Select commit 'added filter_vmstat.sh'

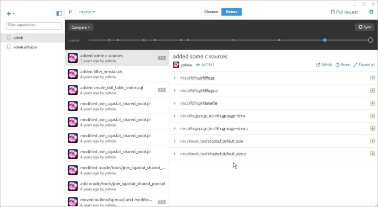pos(117,74)
